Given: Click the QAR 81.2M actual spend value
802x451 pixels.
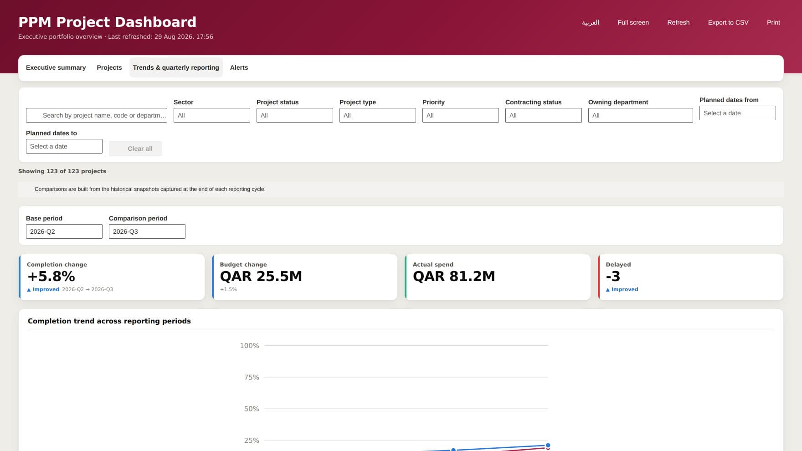Looking at the screenshot, I should click(454, 277).
